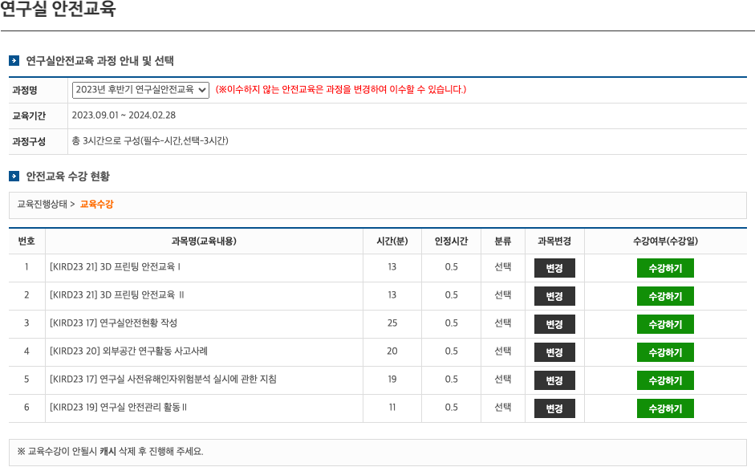Start 수강하기 for 3D 프린팅 안전교육 I
The height and width of the screenshot is (467, 755).
tap(665, 268)
